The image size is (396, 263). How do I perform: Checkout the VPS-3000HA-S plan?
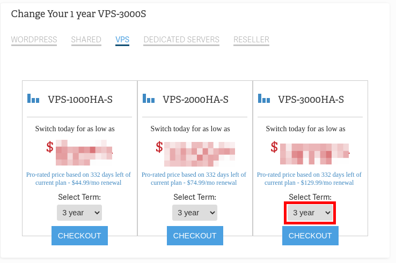(310, 236)
